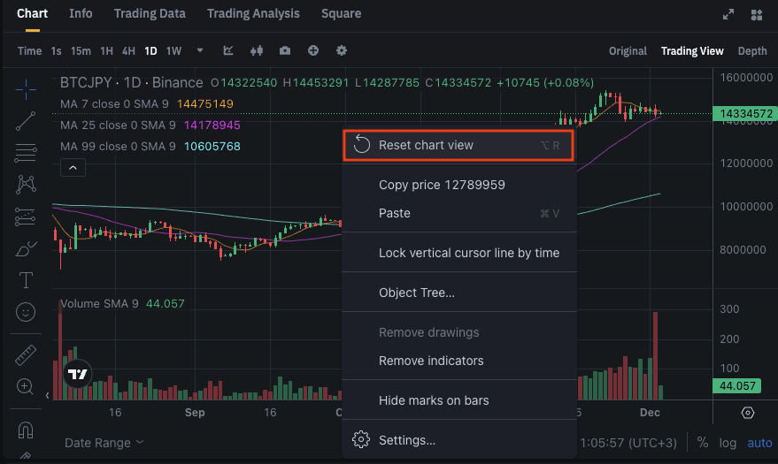The width and height of the screenshot is (778, 464).
Task: Expand more time interval options
Action: coord(200,50)
